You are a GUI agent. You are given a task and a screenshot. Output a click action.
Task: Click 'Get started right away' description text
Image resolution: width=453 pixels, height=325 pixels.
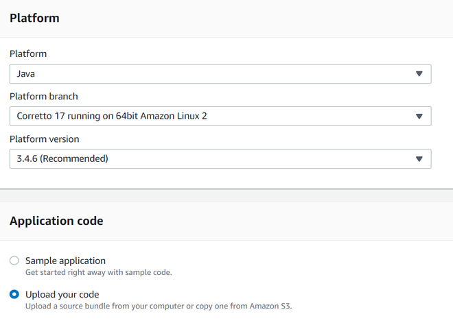(x=98, y=272)
